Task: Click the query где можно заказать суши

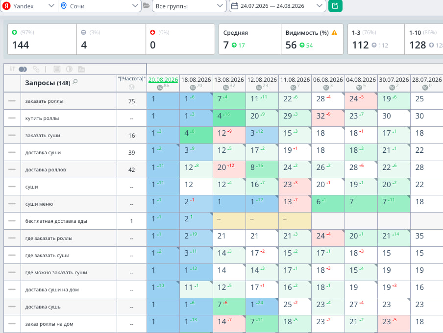Action: pos(56,273)
